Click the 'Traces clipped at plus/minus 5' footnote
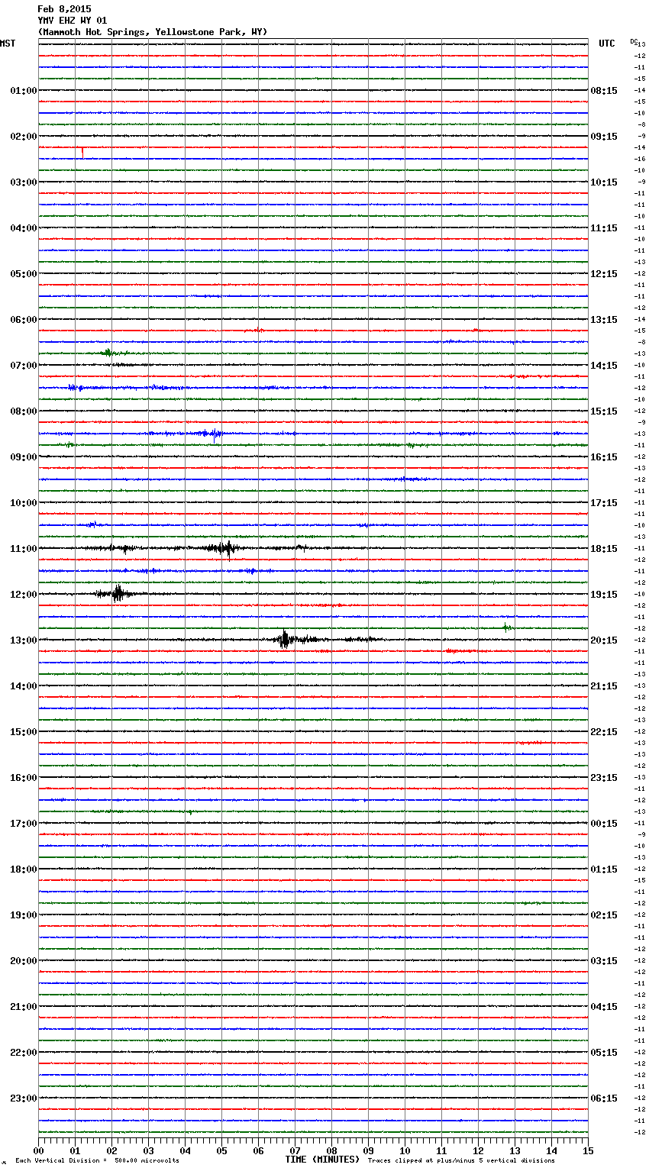The image size is (649, 1171). (461, 1161)
